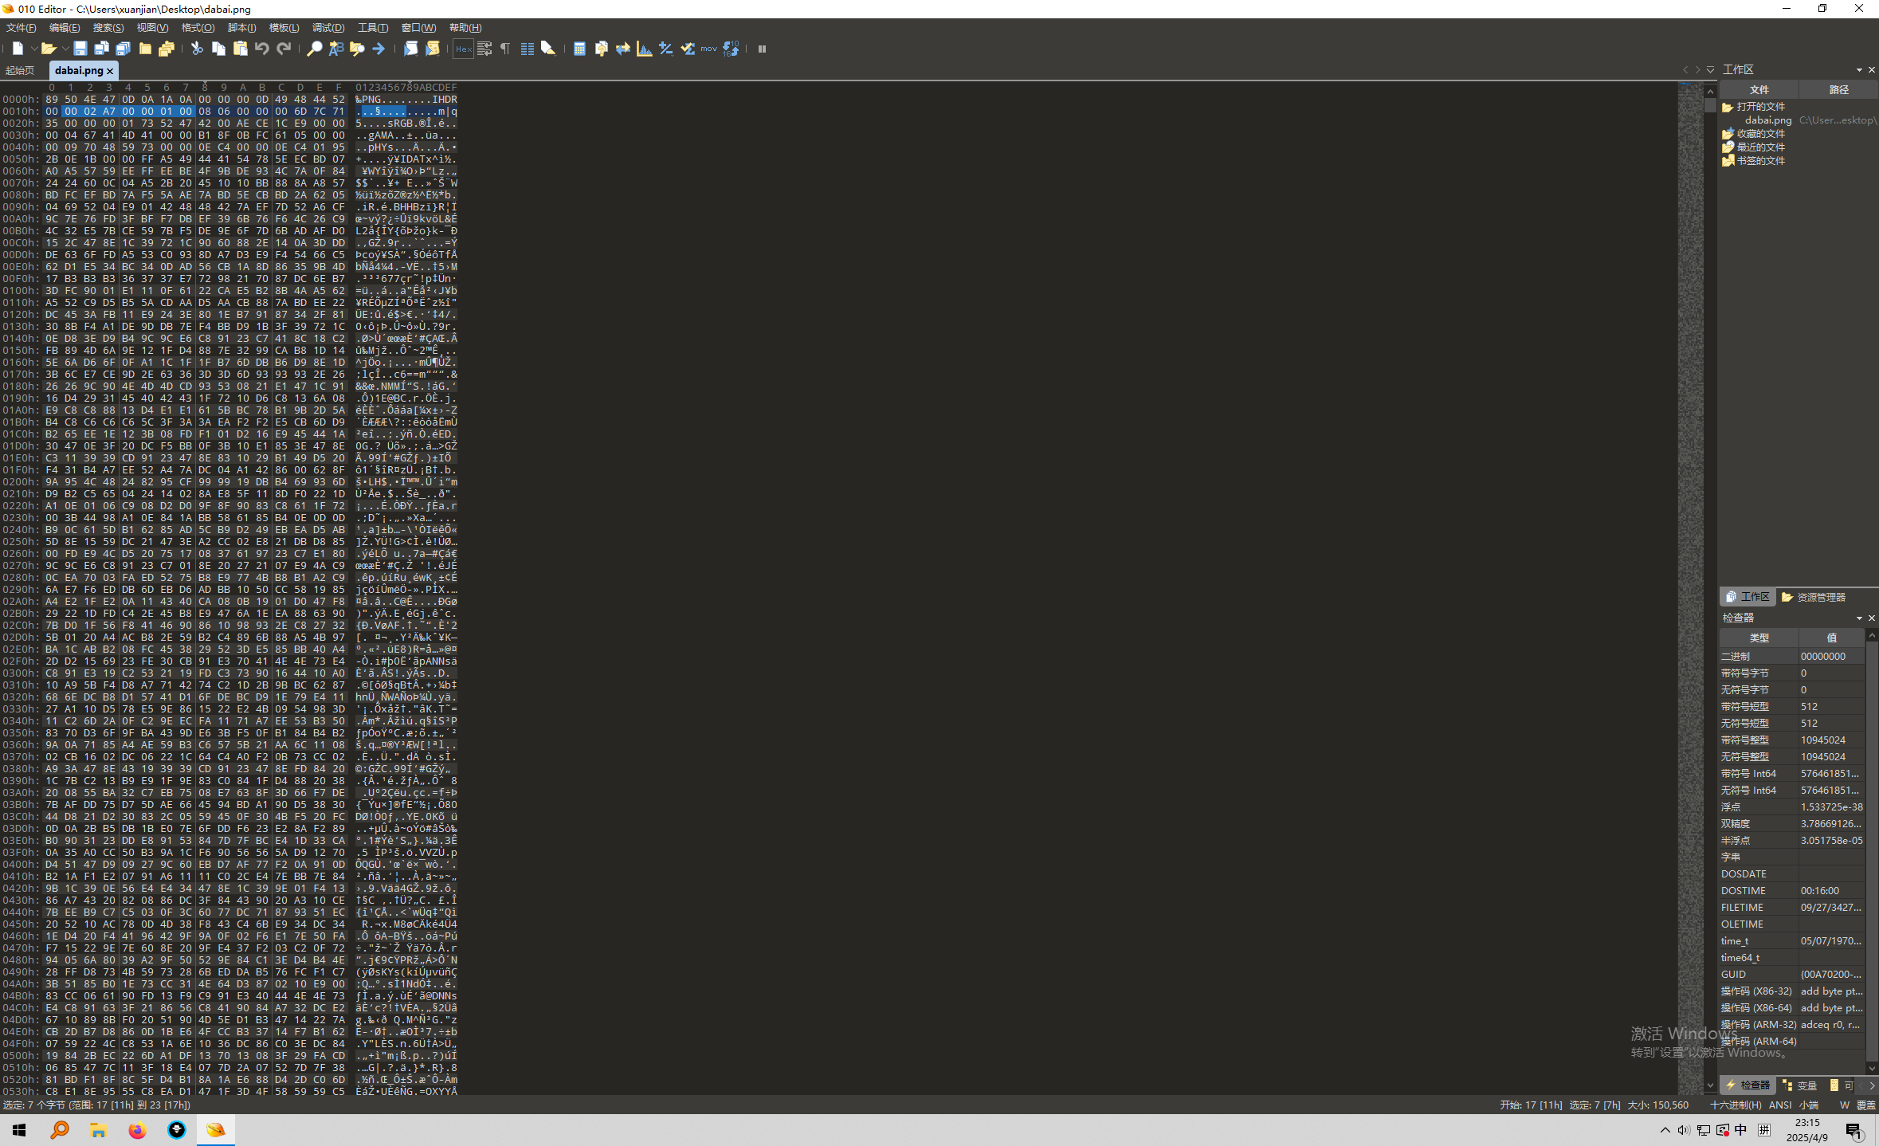Open the 工作区 panel dropdown arrow
The image size is (1879, 1146).
point(1857,69)
